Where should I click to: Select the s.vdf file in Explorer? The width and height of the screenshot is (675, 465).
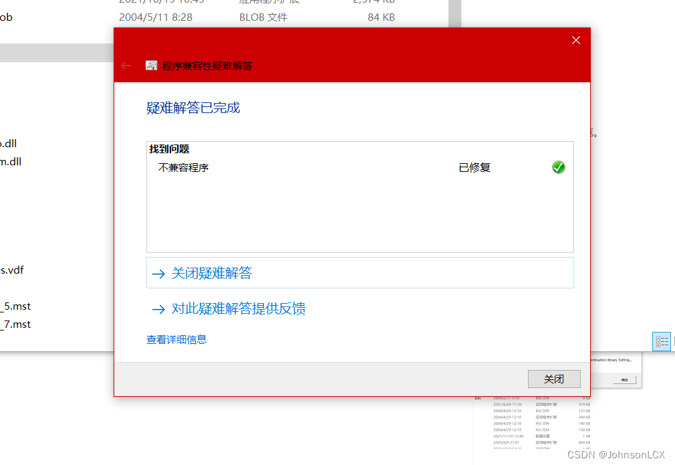point(12,270)
